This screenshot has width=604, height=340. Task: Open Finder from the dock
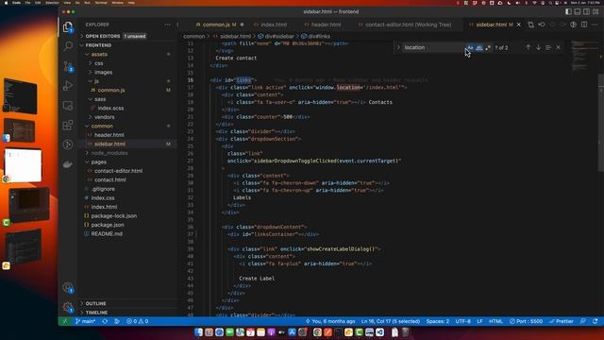pyautogui.click(x=199, y=331)
